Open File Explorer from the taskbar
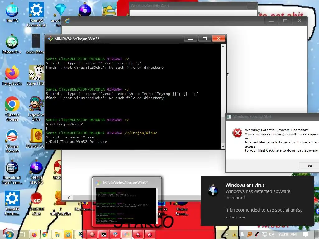 (x=57, y=235)
